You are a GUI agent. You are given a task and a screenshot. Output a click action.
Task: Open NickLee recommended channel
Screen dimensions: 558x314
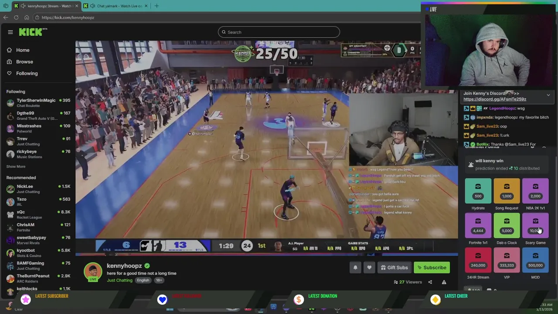click(x=38, y=189)
